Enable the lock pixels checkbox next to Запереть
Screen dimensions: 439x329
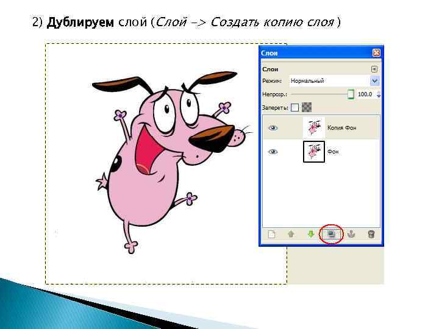point(294,107)
